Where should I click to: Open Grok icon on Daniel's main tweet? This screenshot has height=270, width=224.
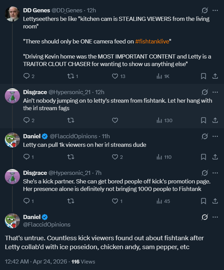pyautogui.click(x=205, y=217)
